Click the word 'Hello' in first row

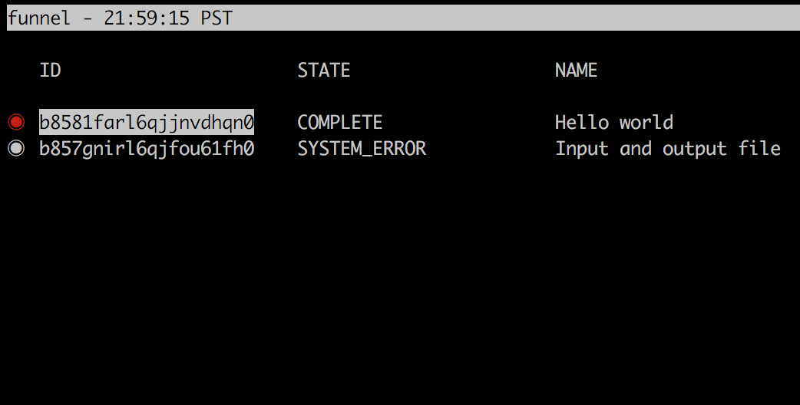pyautogui.click(x=582, y=122)
